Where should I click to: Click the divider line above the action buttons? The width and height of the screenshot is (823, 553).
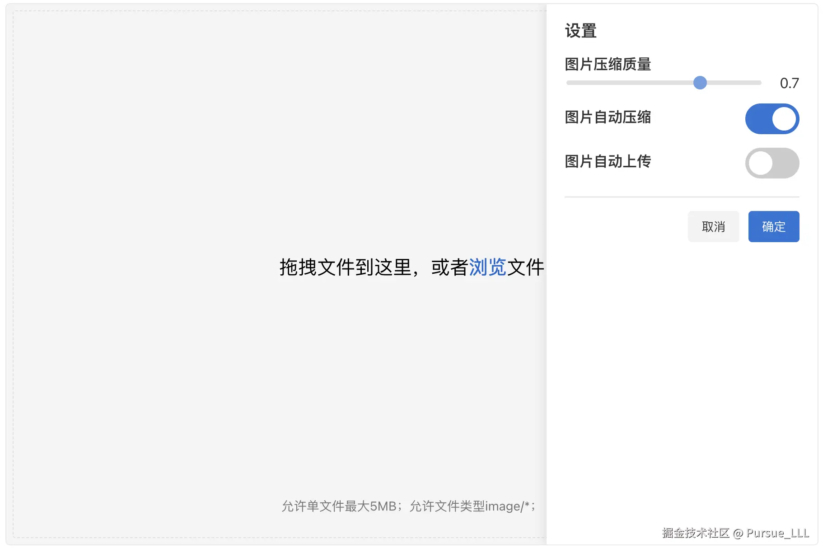(682, 197)
